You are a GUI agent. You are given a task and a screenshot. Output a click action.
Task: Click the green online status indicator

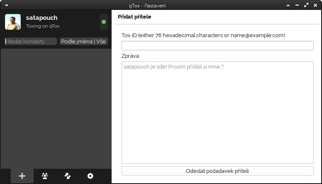(104, 22)
